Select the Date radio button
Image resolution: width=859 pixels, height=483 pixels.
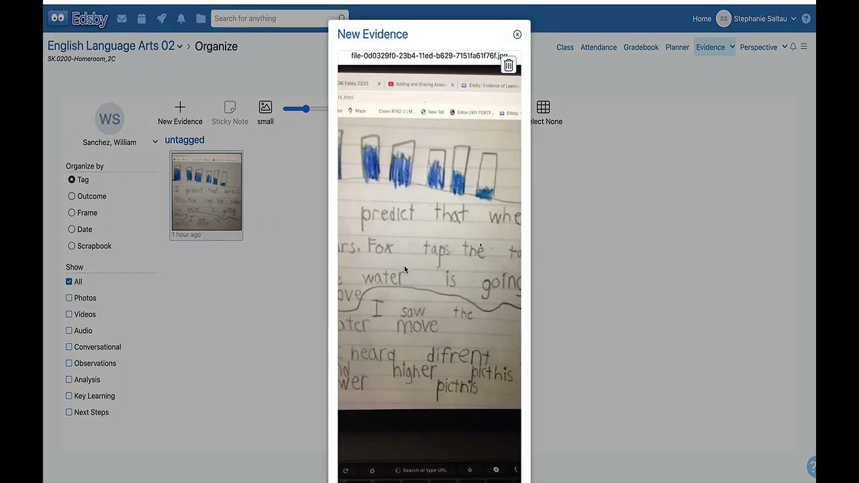click(72, 229)
